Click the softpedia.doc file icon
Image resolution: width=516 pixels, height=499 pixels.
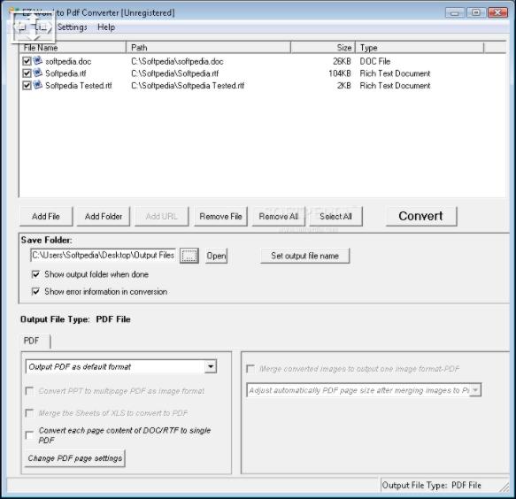[38, 61]
